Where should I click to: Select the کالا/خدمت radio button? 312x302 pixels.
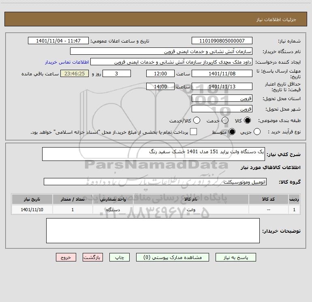(197, 120)
